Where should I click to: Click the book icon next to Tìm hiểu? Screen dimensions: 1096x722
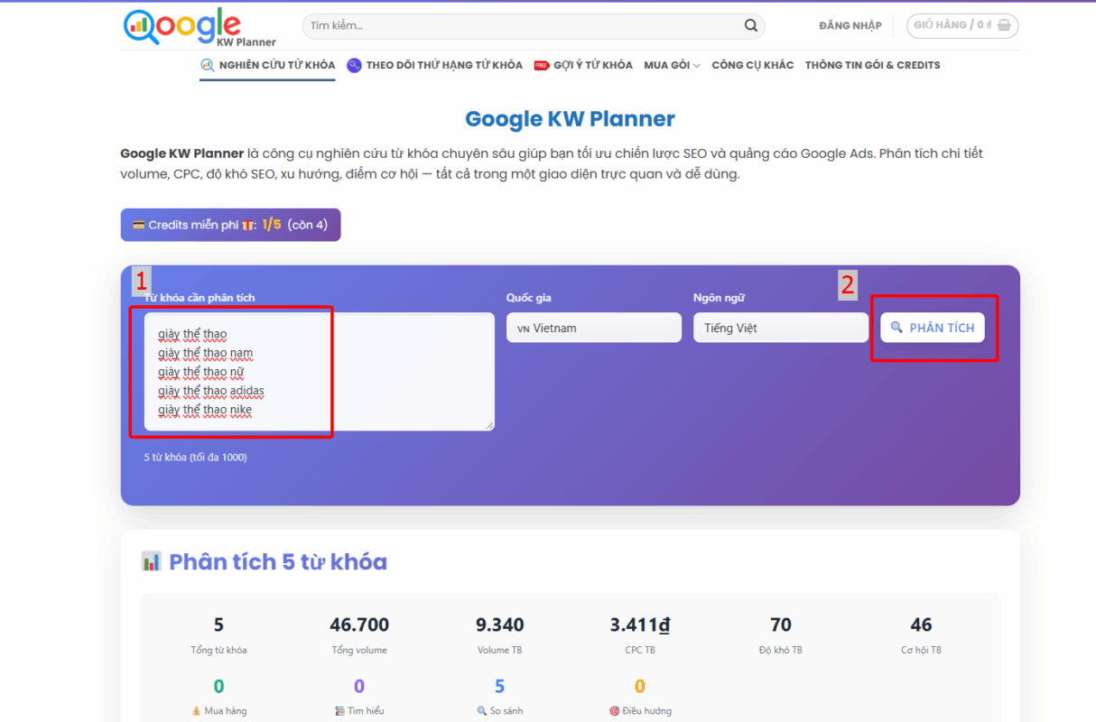[x=339, y=710]
